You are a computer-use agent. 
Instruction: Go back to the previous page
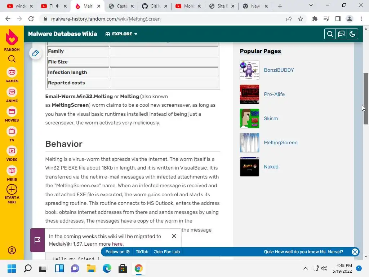[8, 19]
